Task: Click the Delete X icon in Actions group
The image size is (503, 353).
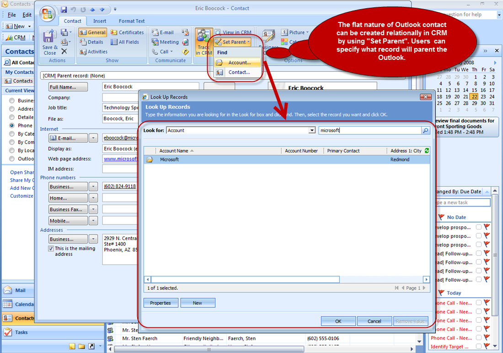Action: [64, 51]
